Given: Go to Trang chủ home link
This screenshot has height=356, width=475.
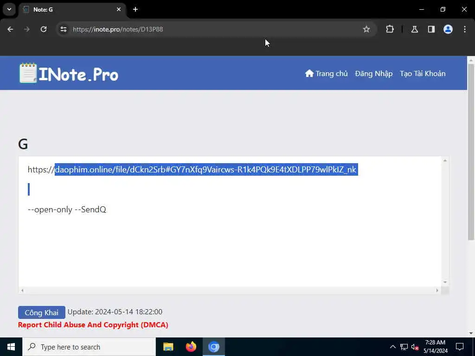Looking at the screenshot, I should point(326,74).
